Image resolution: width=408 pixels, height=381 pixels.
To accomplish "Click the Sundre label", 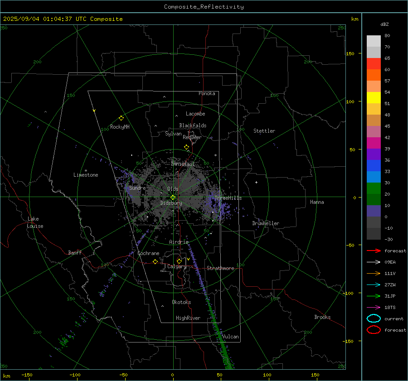I will (137, 188).
